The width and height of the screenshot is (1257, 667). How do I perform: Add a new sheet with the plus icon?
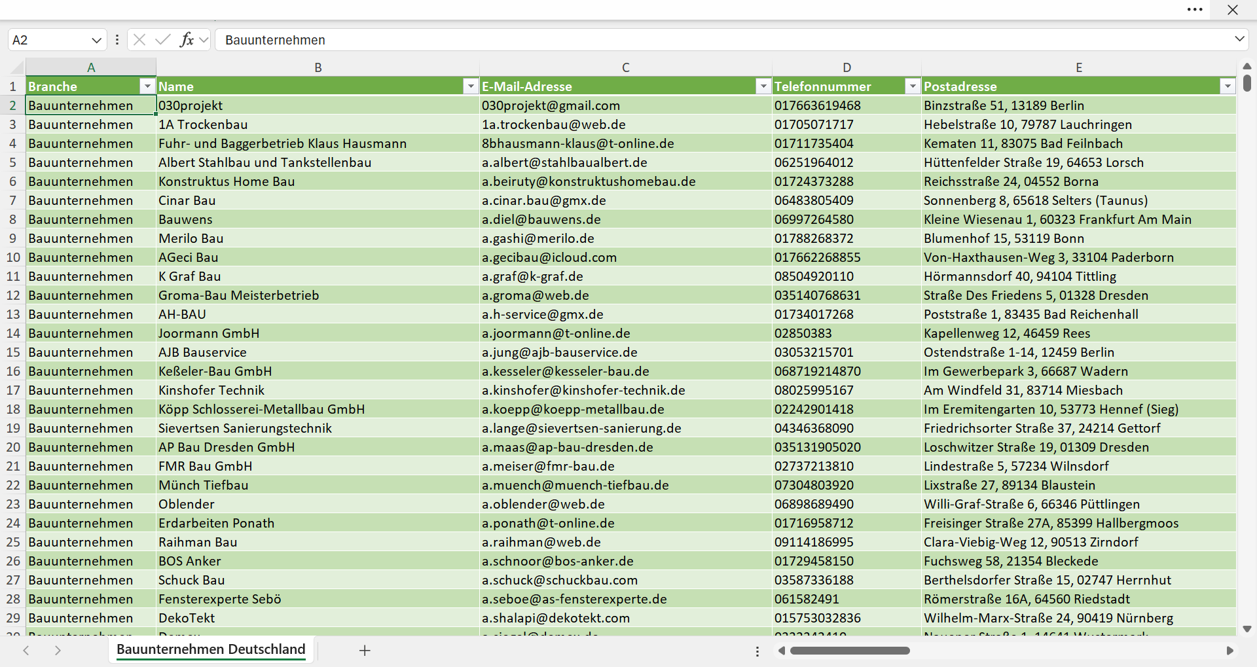click(x=365, y=651)
